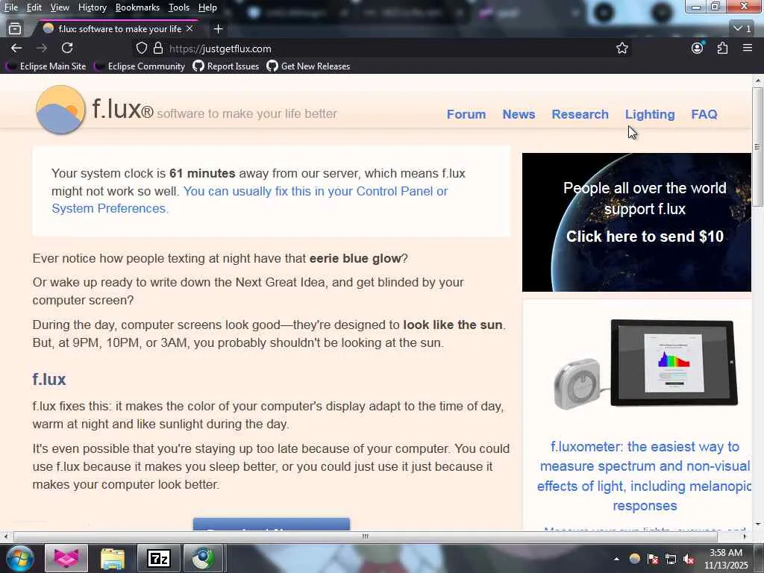Click the f.lux tray icon
Image resolution: width=764 pixels, height=573 pixels.
[634, 559]
